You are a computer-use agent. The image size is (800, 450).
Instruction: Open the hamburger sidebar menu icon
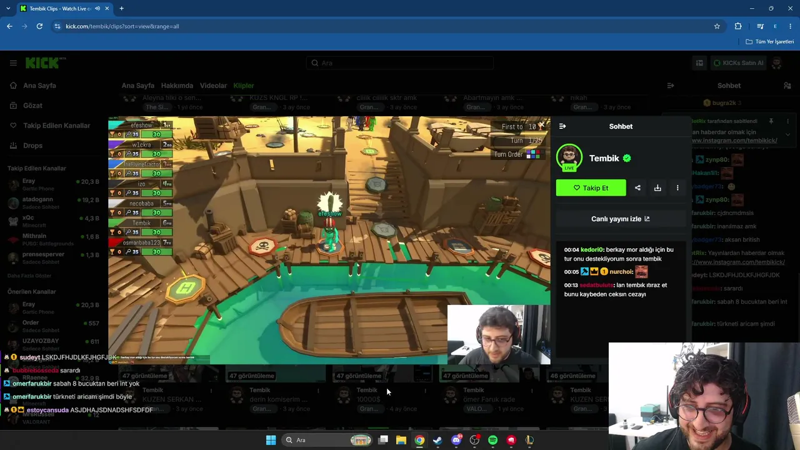(13, 62)
